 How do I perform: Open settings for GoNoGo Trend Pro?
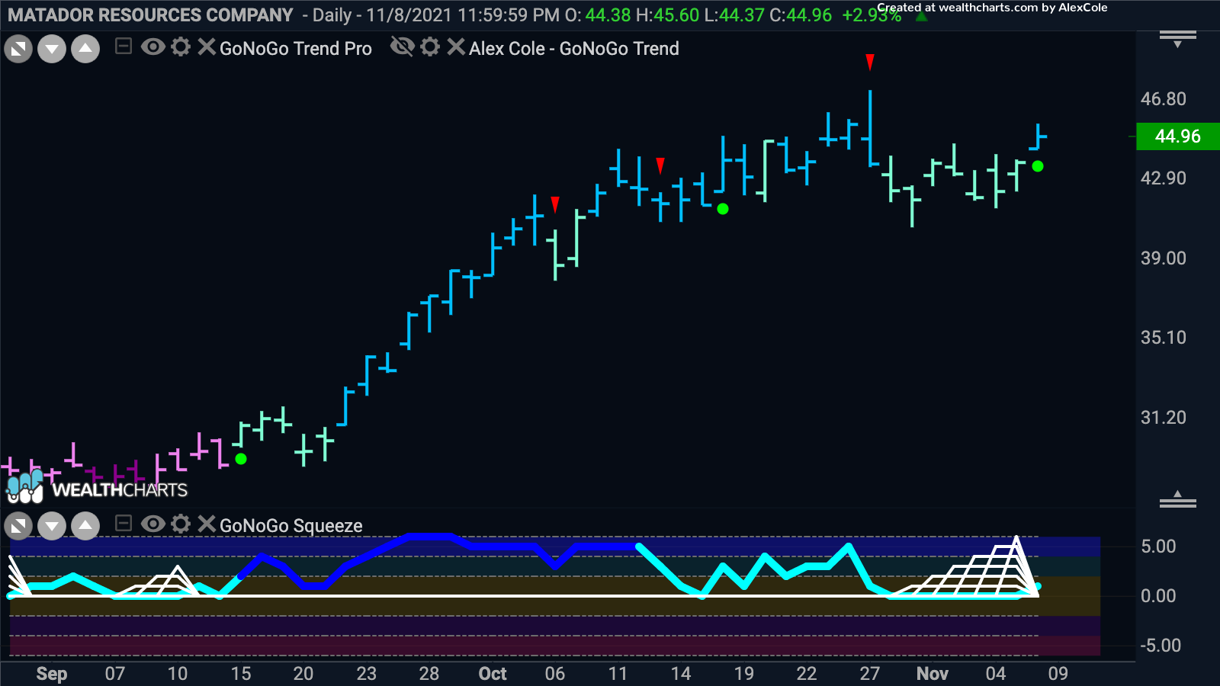coord(181,47)
